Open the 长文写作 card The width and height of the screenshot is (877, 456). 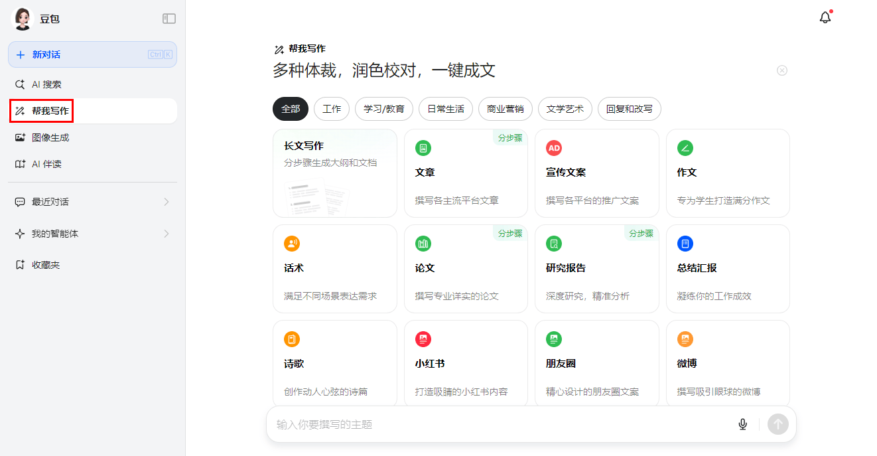tap(334, 173)
